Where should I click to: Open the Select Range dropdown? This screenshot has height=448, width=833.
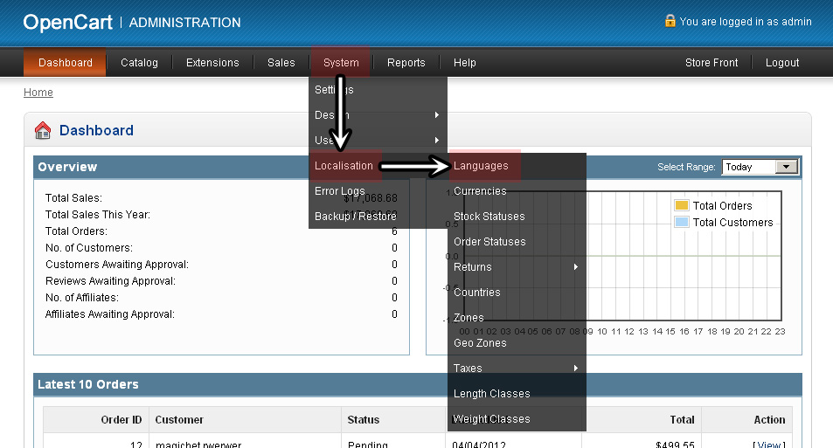760,167
